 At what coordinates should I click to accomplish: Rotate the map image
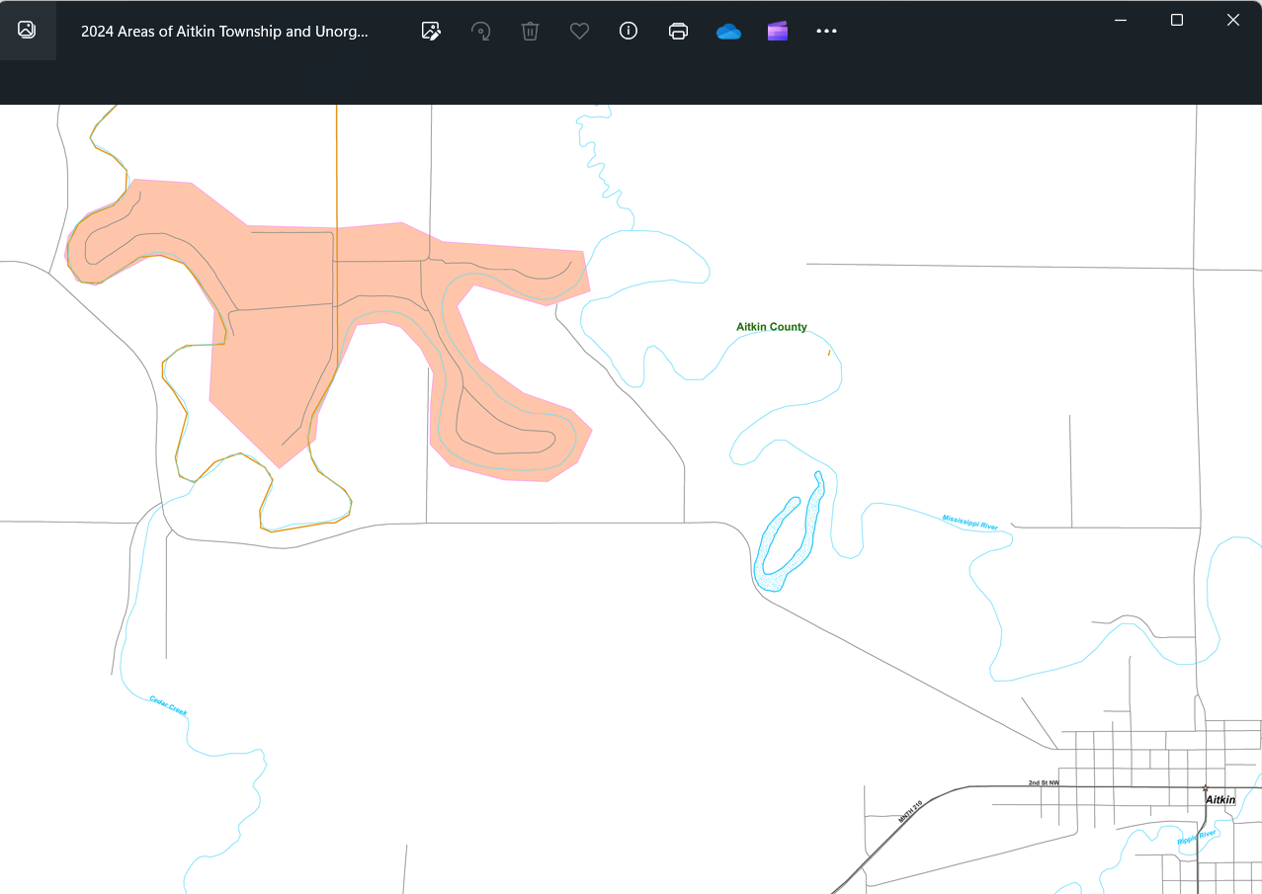click(481, 31)
